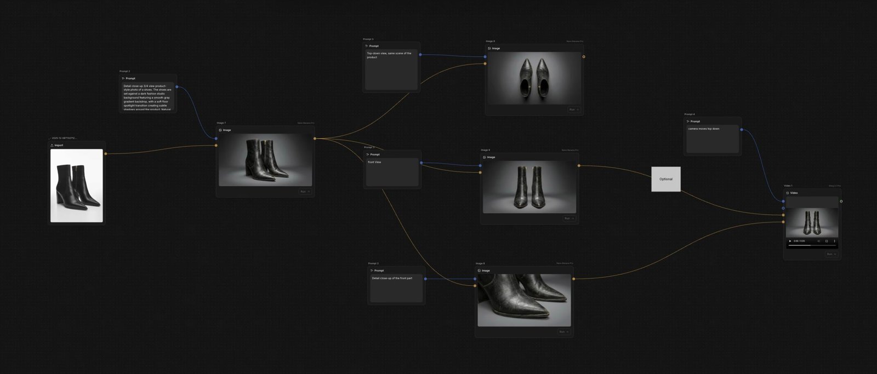Open Run dropdown arrow on close-up image node
The height and width of the screenshot is (374, 877).
click(567, 332)
